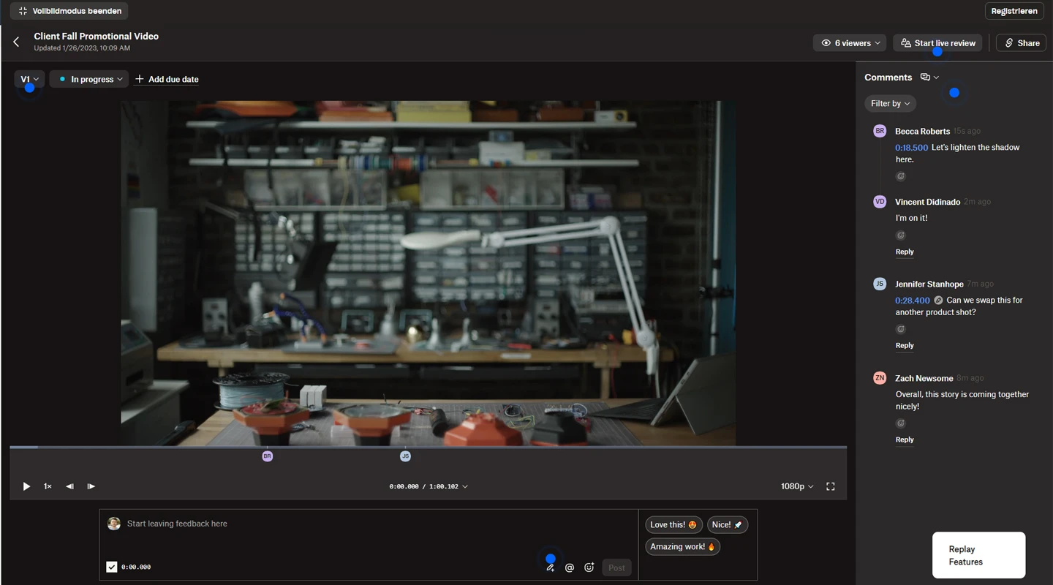Share the video link

pyautogui.click(x=1022, y=43)
